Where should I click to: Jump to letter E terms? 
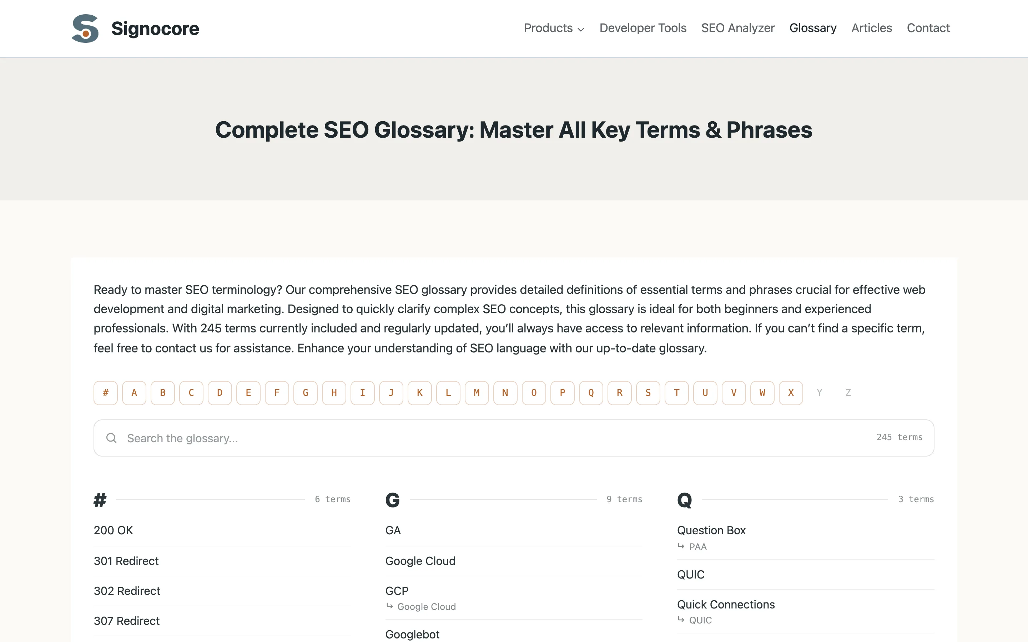(248, 393)
